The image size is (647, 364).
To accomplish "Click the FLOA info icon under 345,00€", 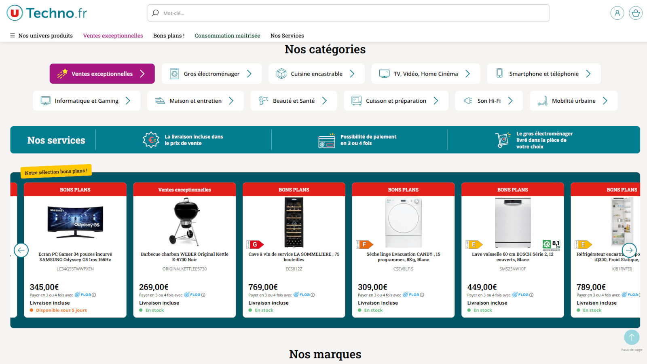I will tap(94, 295).
